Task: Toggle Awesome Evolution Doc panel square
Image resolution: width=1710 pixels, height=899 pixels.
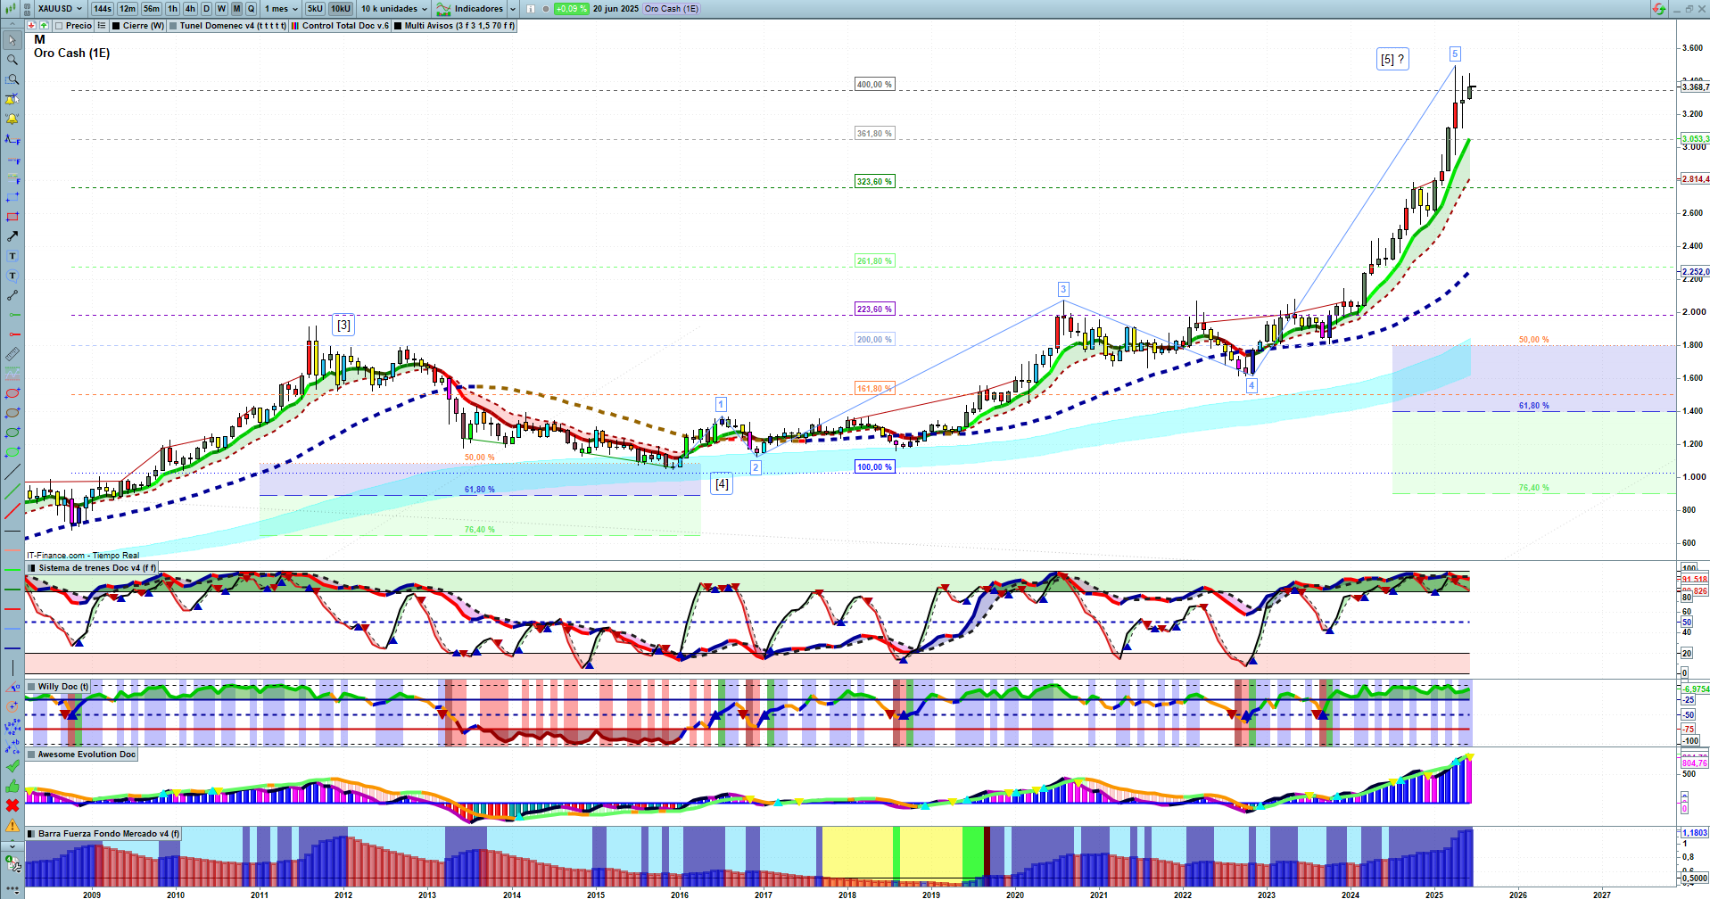Action: (32, 755)
